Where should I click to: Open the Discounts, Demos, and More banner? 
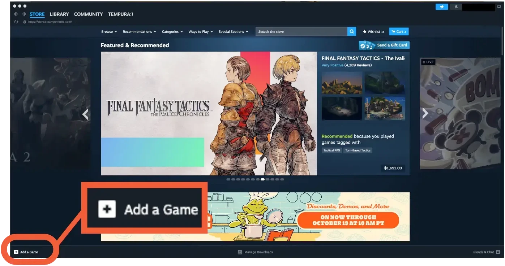[x=255, y=217]
